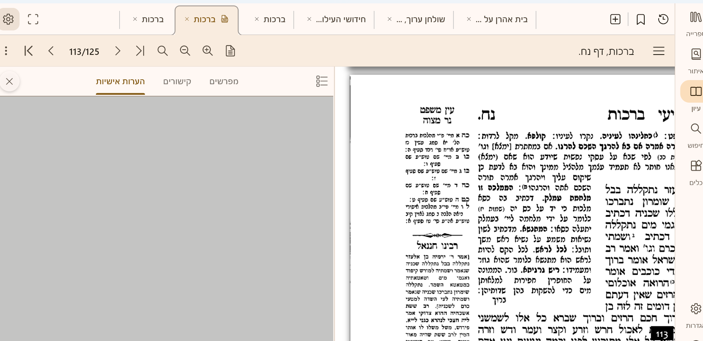Open the settings gear at top left

8,19
